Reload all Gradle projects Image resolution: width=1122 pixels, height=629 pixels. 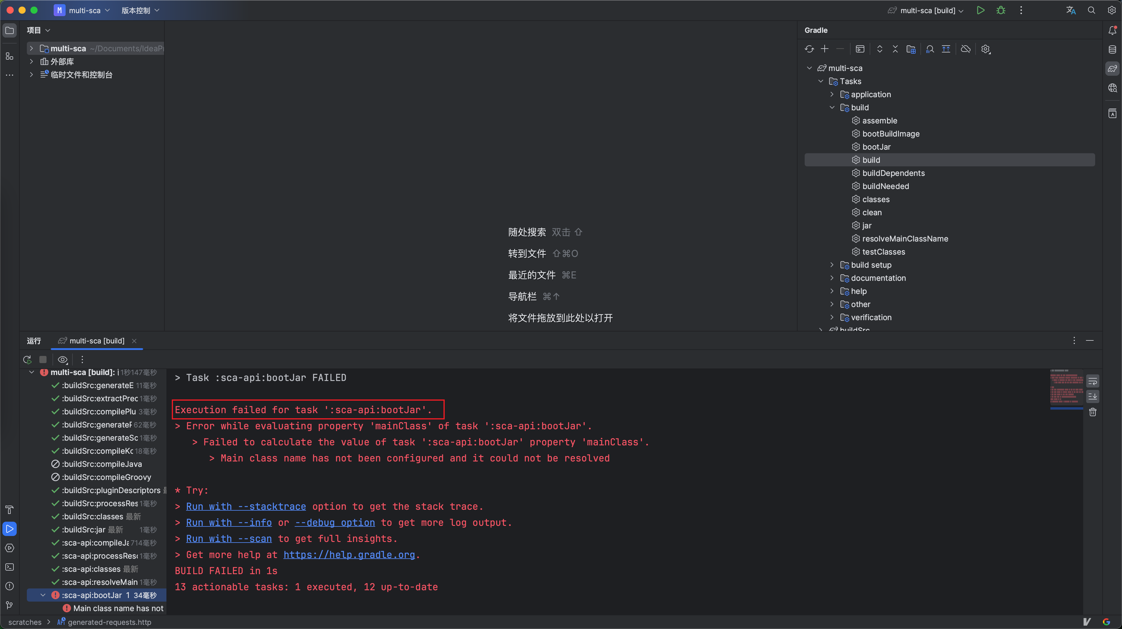point(809,49)
